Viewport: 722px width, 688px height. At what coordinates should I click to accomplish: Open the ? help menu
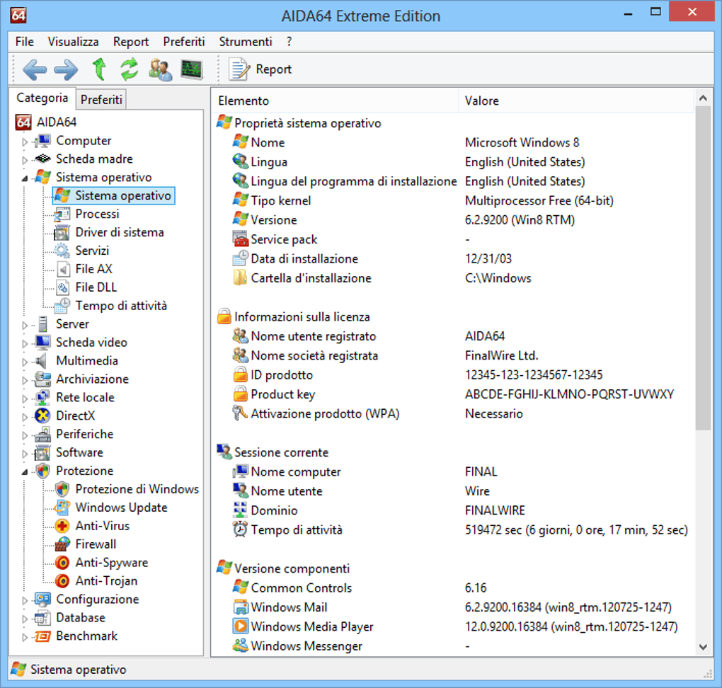pyautogui.click(x=289, y=42)
